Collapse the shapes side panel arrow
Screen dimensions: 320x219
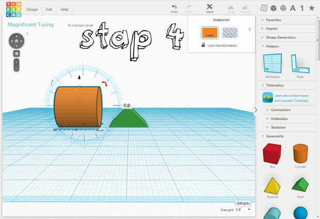point(255,110)
